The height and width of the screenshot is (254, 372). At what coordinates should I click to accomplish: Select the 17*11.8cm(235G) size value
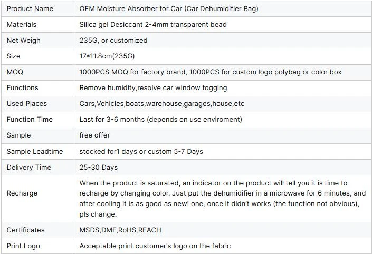[107, 56]
